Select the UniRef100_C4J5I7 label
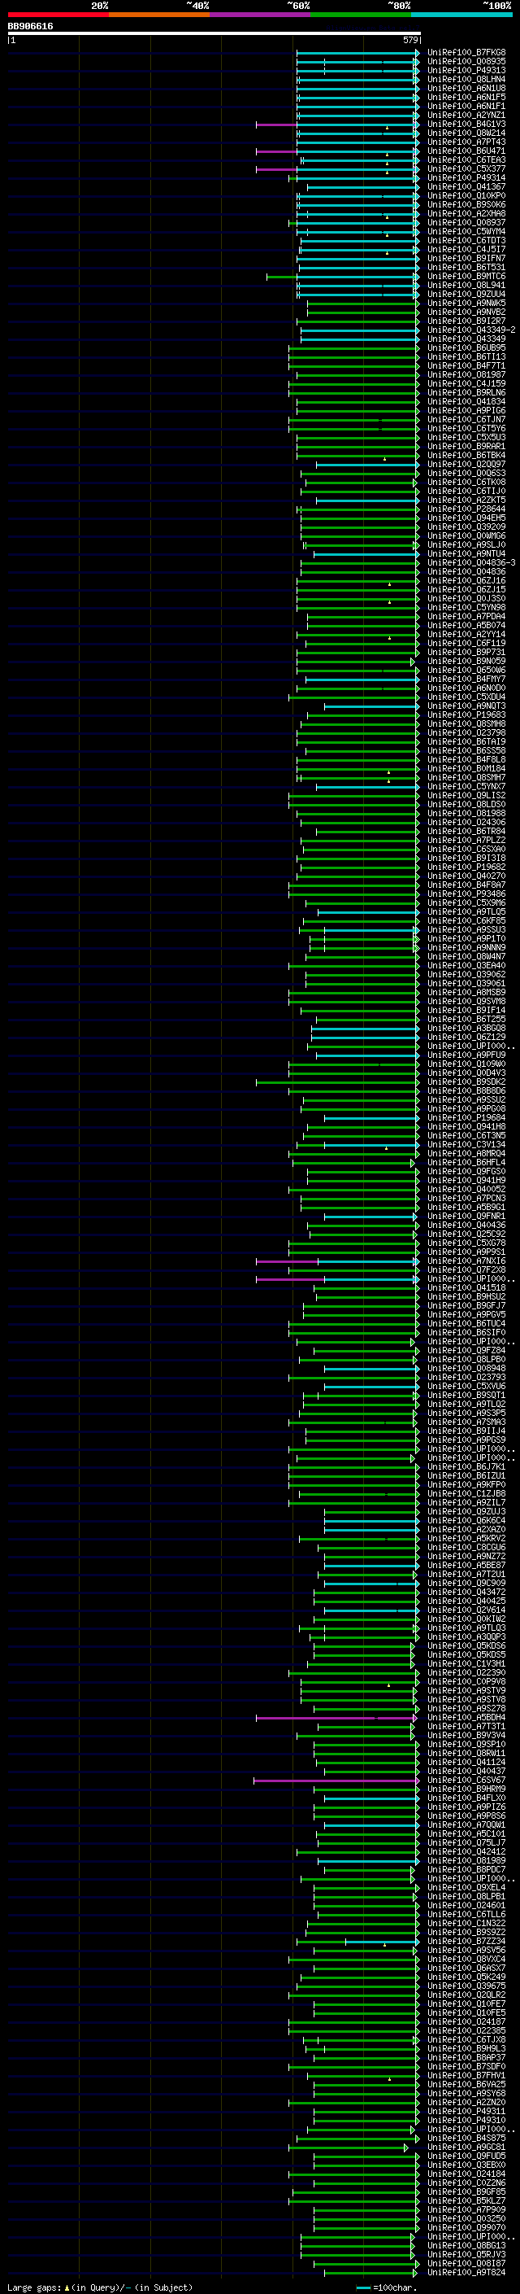The width and height of the screenshot is (520, 2294). coord(466,249)
